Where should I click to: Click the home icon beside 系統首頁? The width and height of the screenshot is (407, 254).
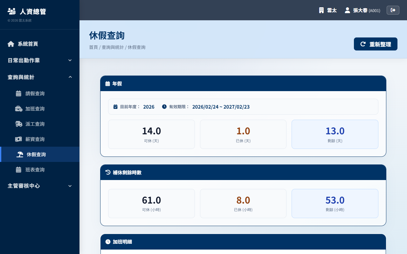(11, 44)
